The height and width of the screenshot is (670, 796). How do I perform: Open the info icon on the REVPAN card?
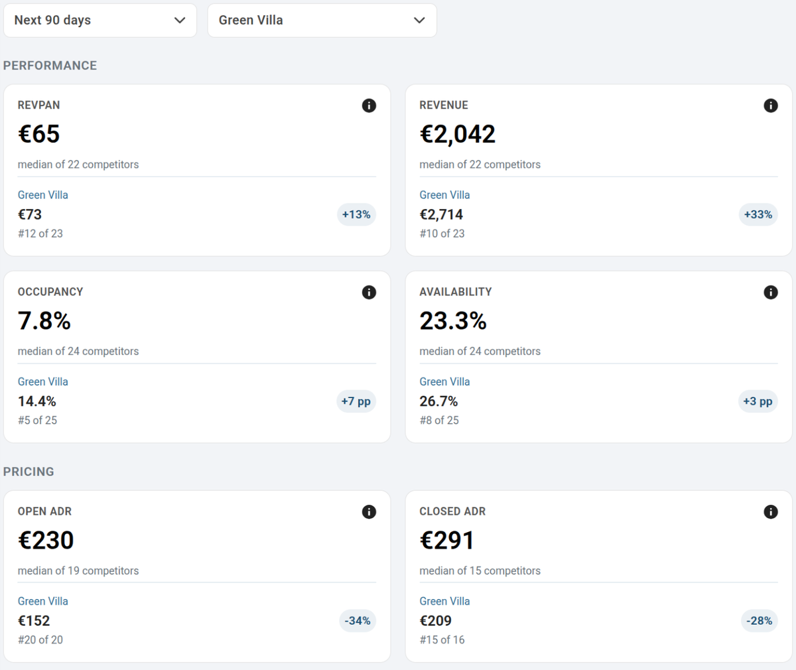point(369,105)
